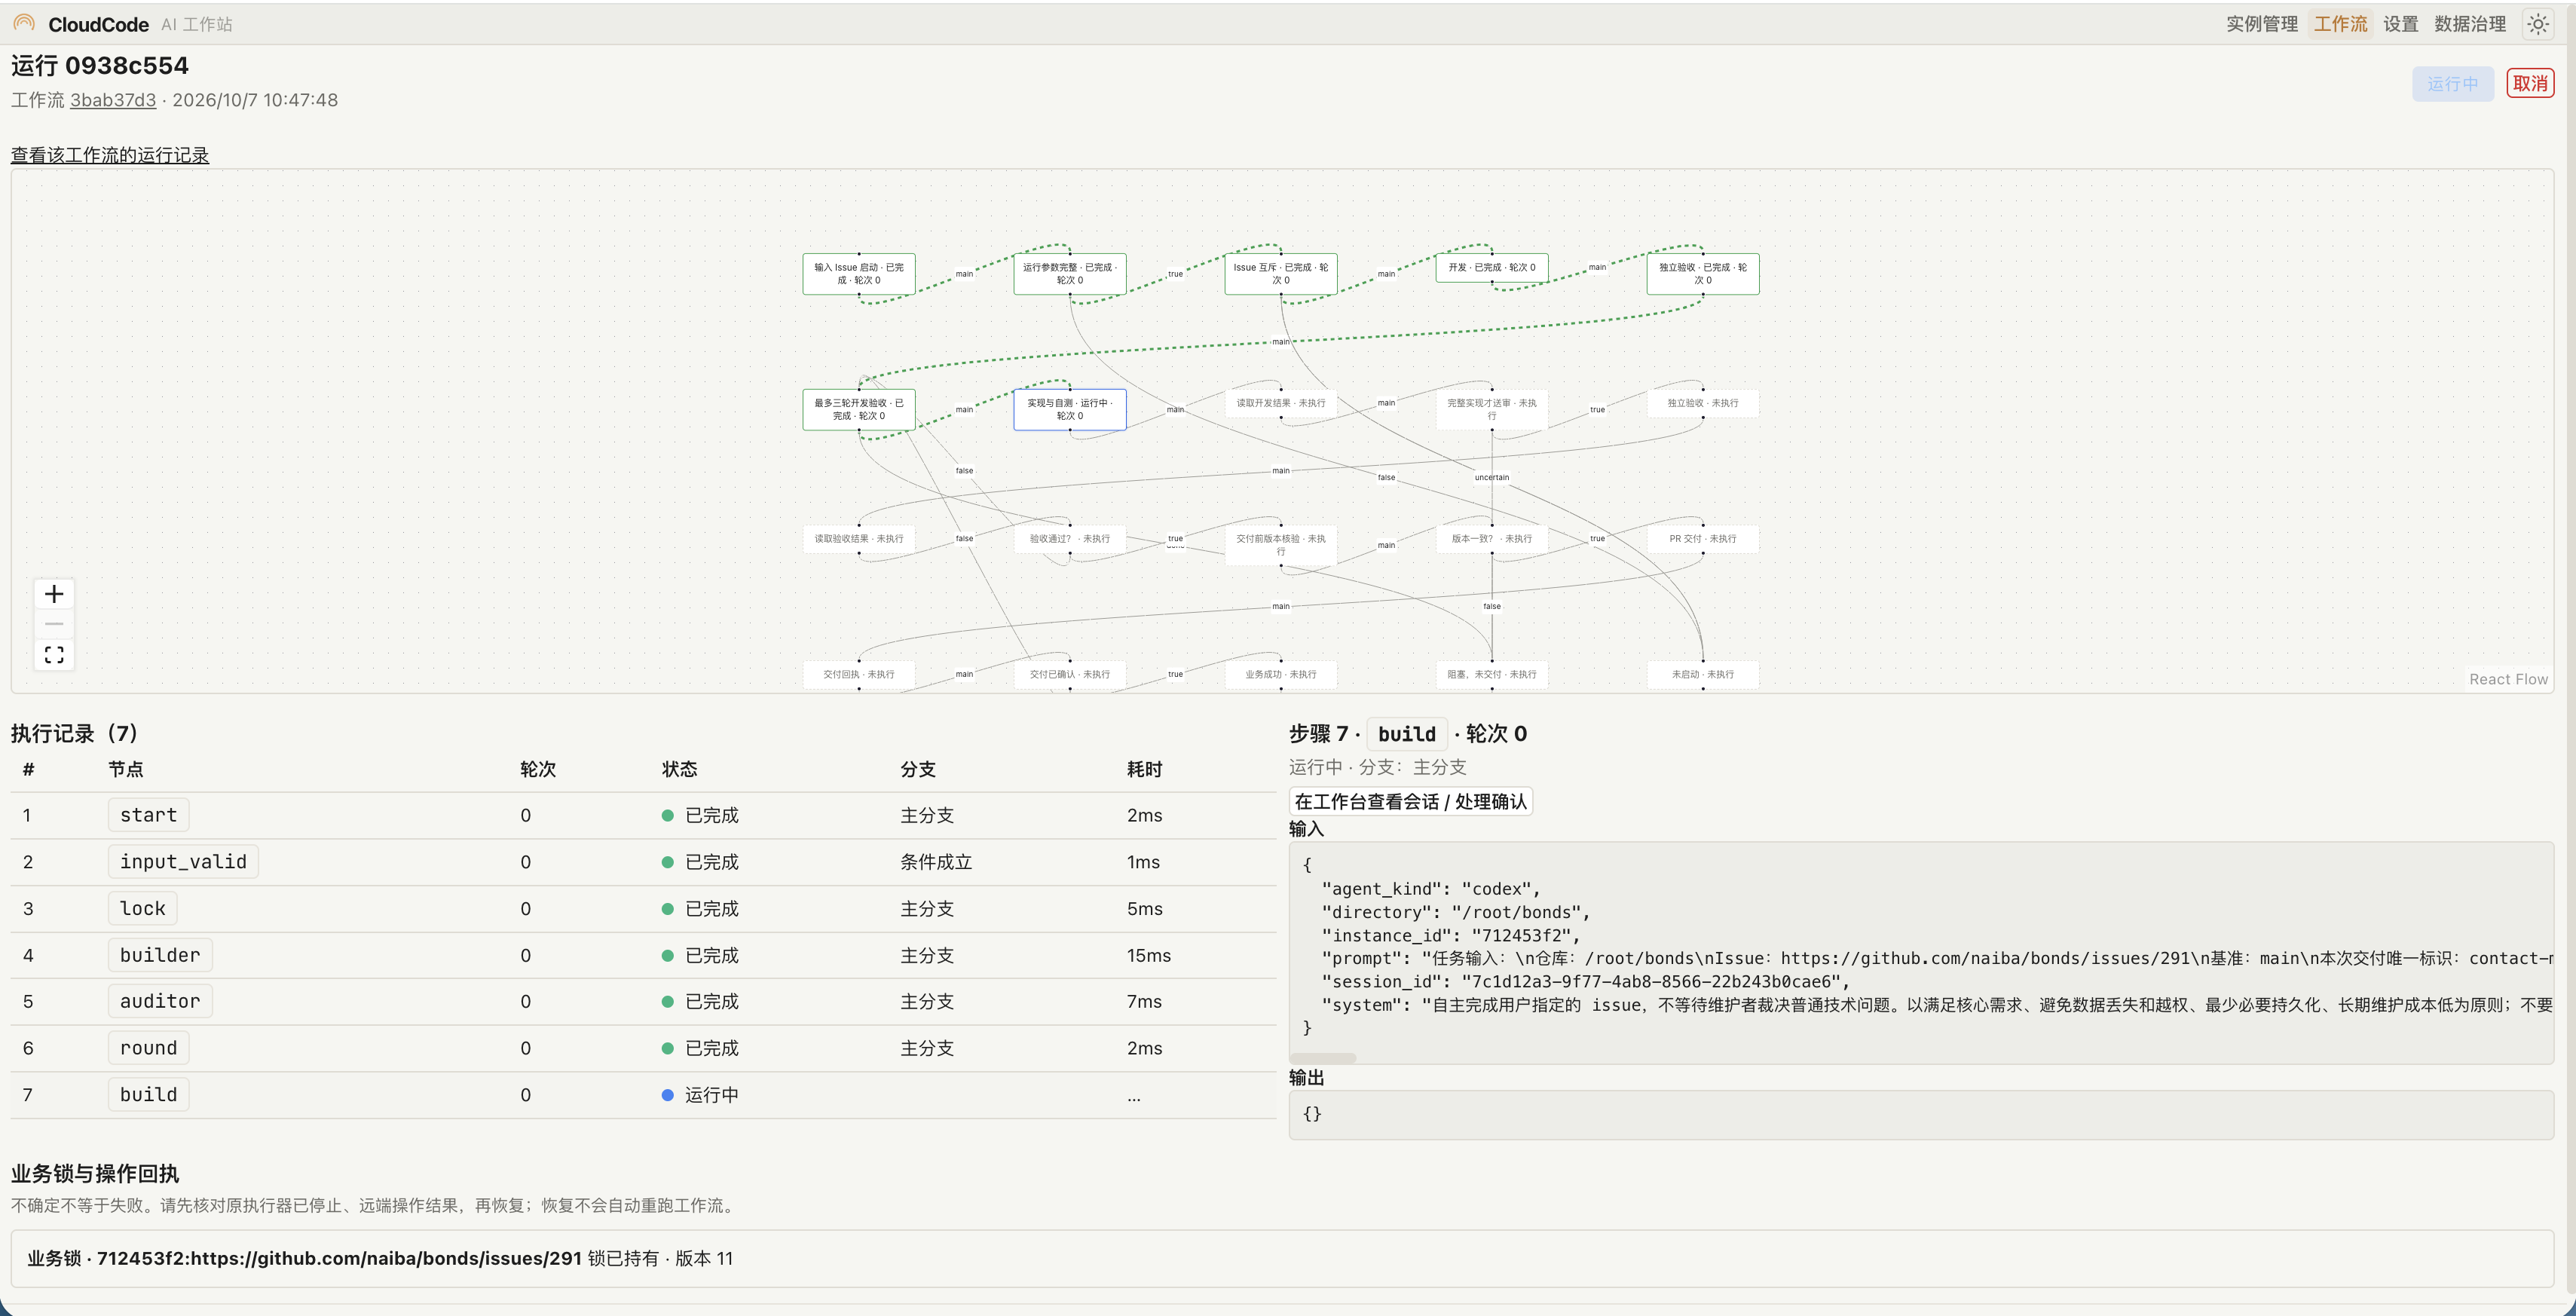Click the horizontal scrollbar in 输入 panel

(x=1323, y=1058)
